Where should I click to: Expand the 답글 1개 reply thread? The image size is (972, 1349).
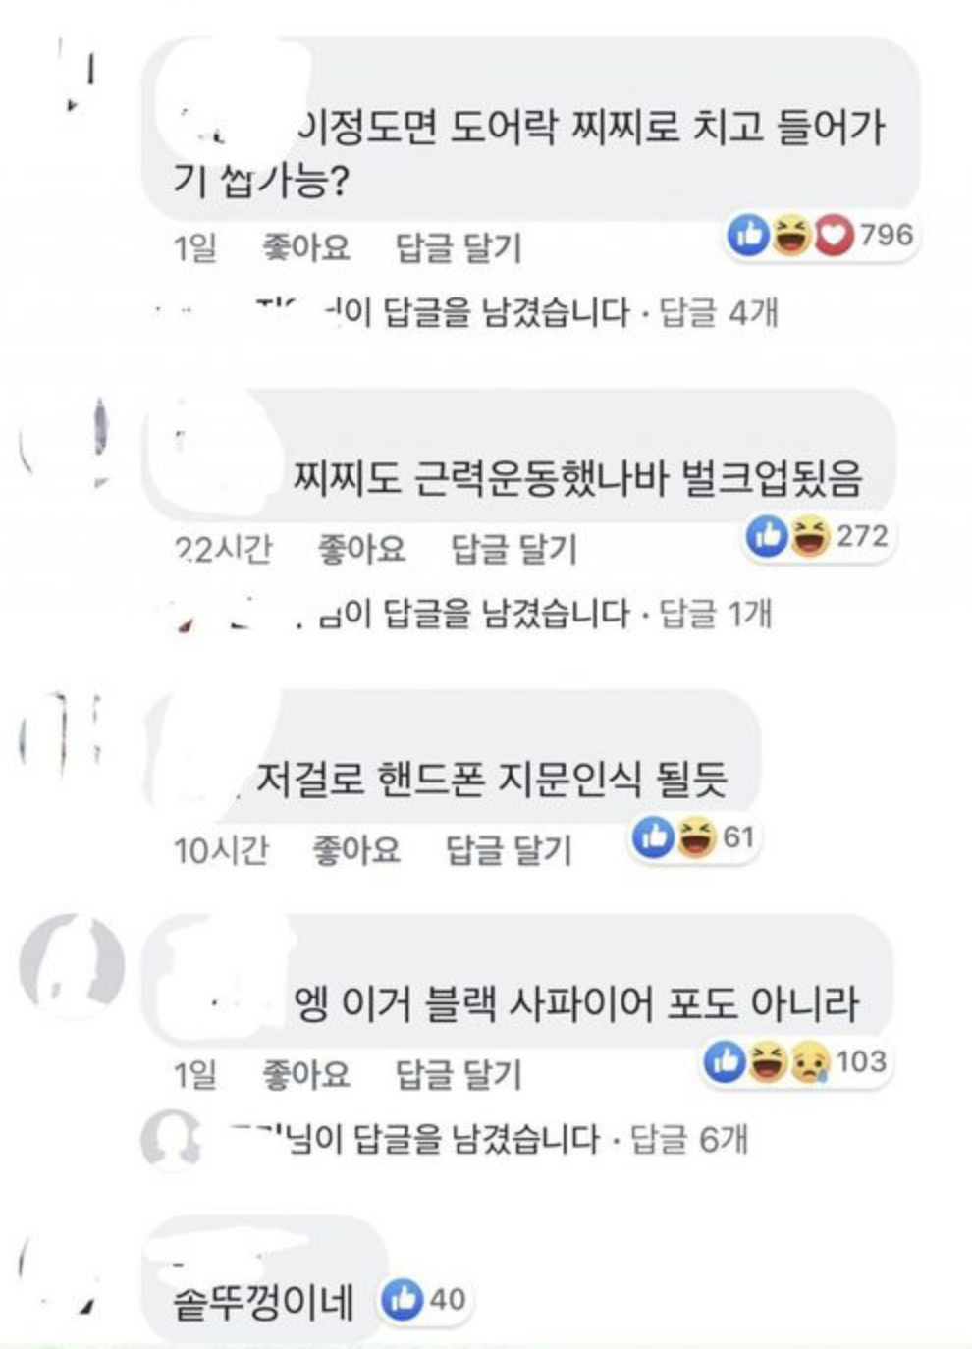(715, 615)
